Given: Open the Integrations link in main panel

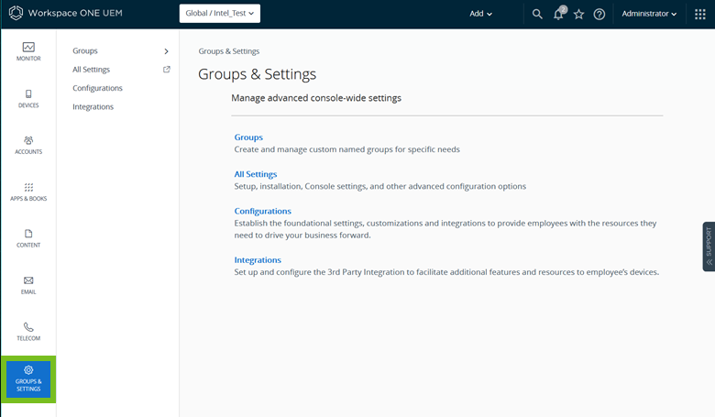Looking at the screenshot, I should coord(258,259).
